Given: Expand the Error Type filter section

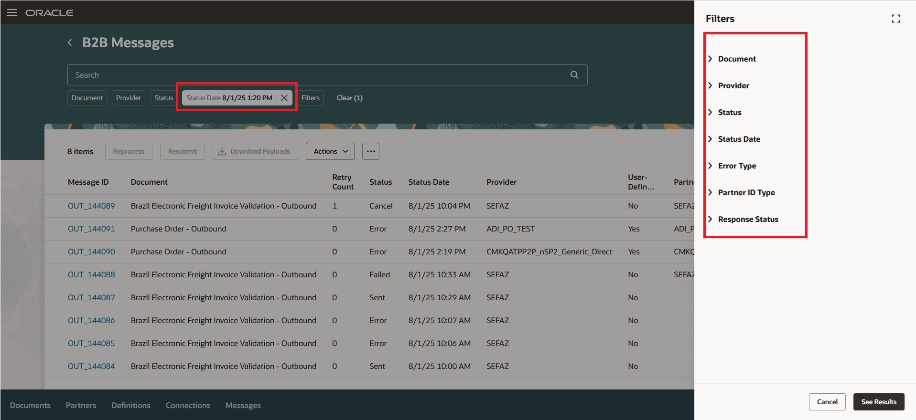Looking at the screenshot, I should pyautogui.click(x=736, y=166).
